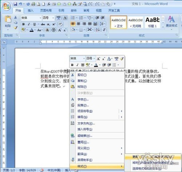Screen dimensions: 182x172
Task: Click the Office button orb
Action: (x=6, y=6)
